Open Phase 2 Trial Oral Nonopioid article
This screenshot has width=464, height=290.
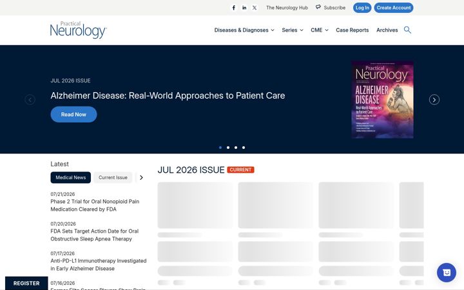pos(95,206)
